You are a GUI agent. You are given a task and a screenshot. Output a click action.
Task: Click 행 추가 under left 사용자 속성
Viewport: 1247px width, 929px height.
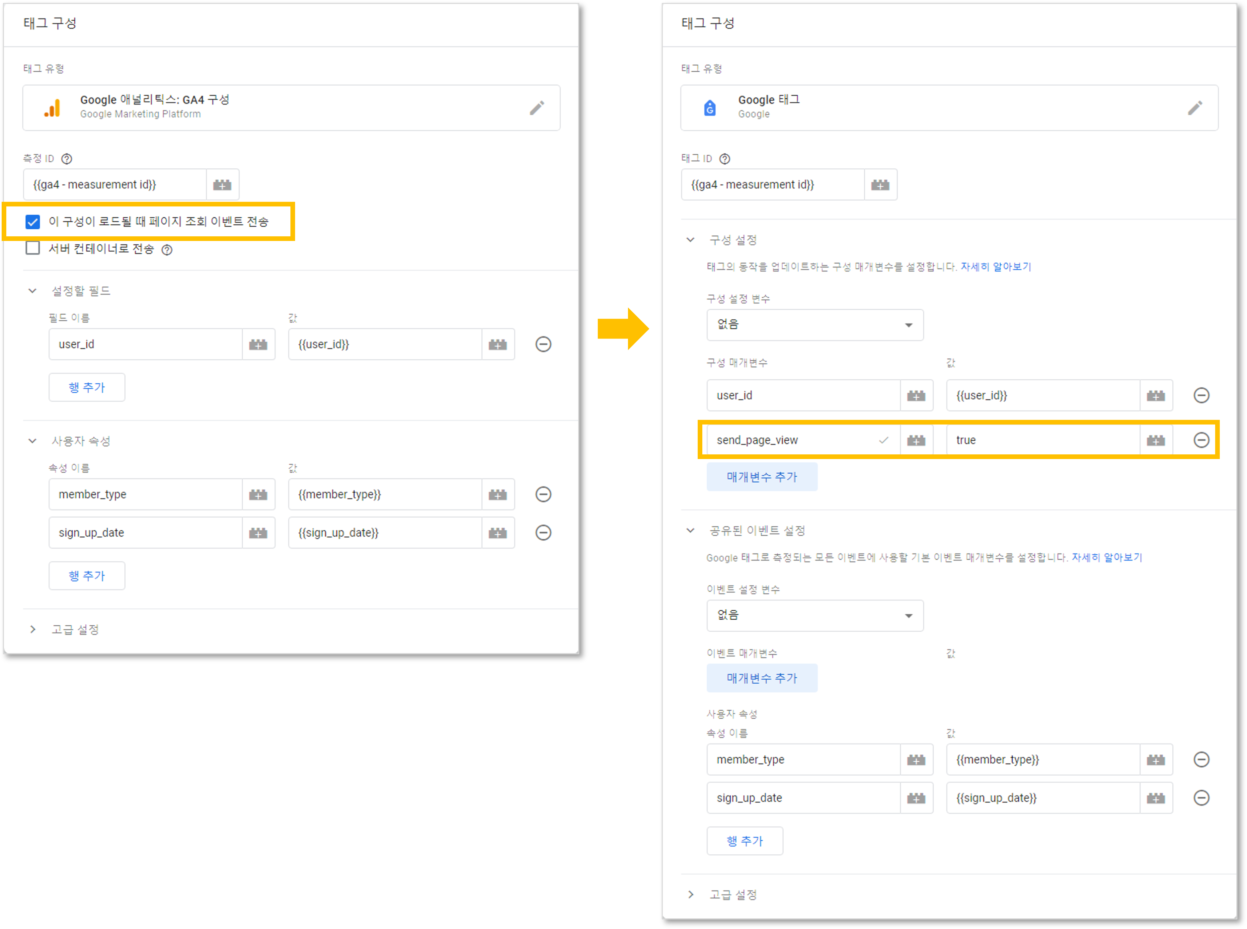click(x=87, y=576)
